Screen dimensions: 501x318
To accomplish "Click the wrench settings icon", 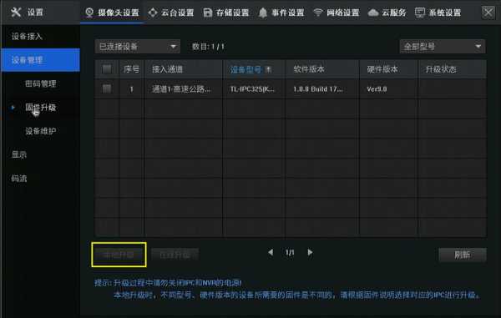I will 16,13.
